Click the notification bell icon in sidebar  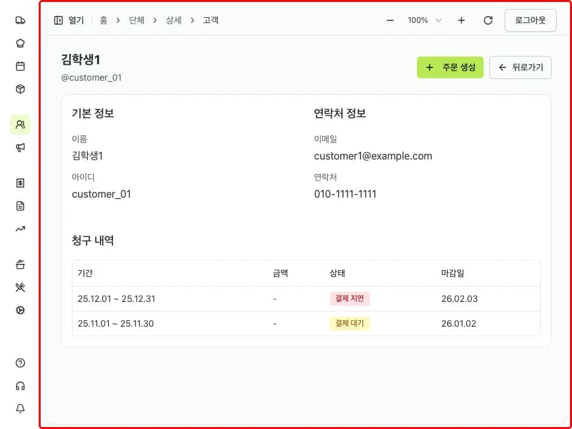coord(20,409)
